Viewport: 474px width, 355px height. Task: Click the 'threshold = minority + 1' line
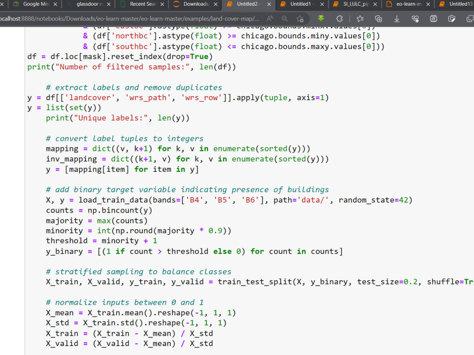tap(101, 241)
